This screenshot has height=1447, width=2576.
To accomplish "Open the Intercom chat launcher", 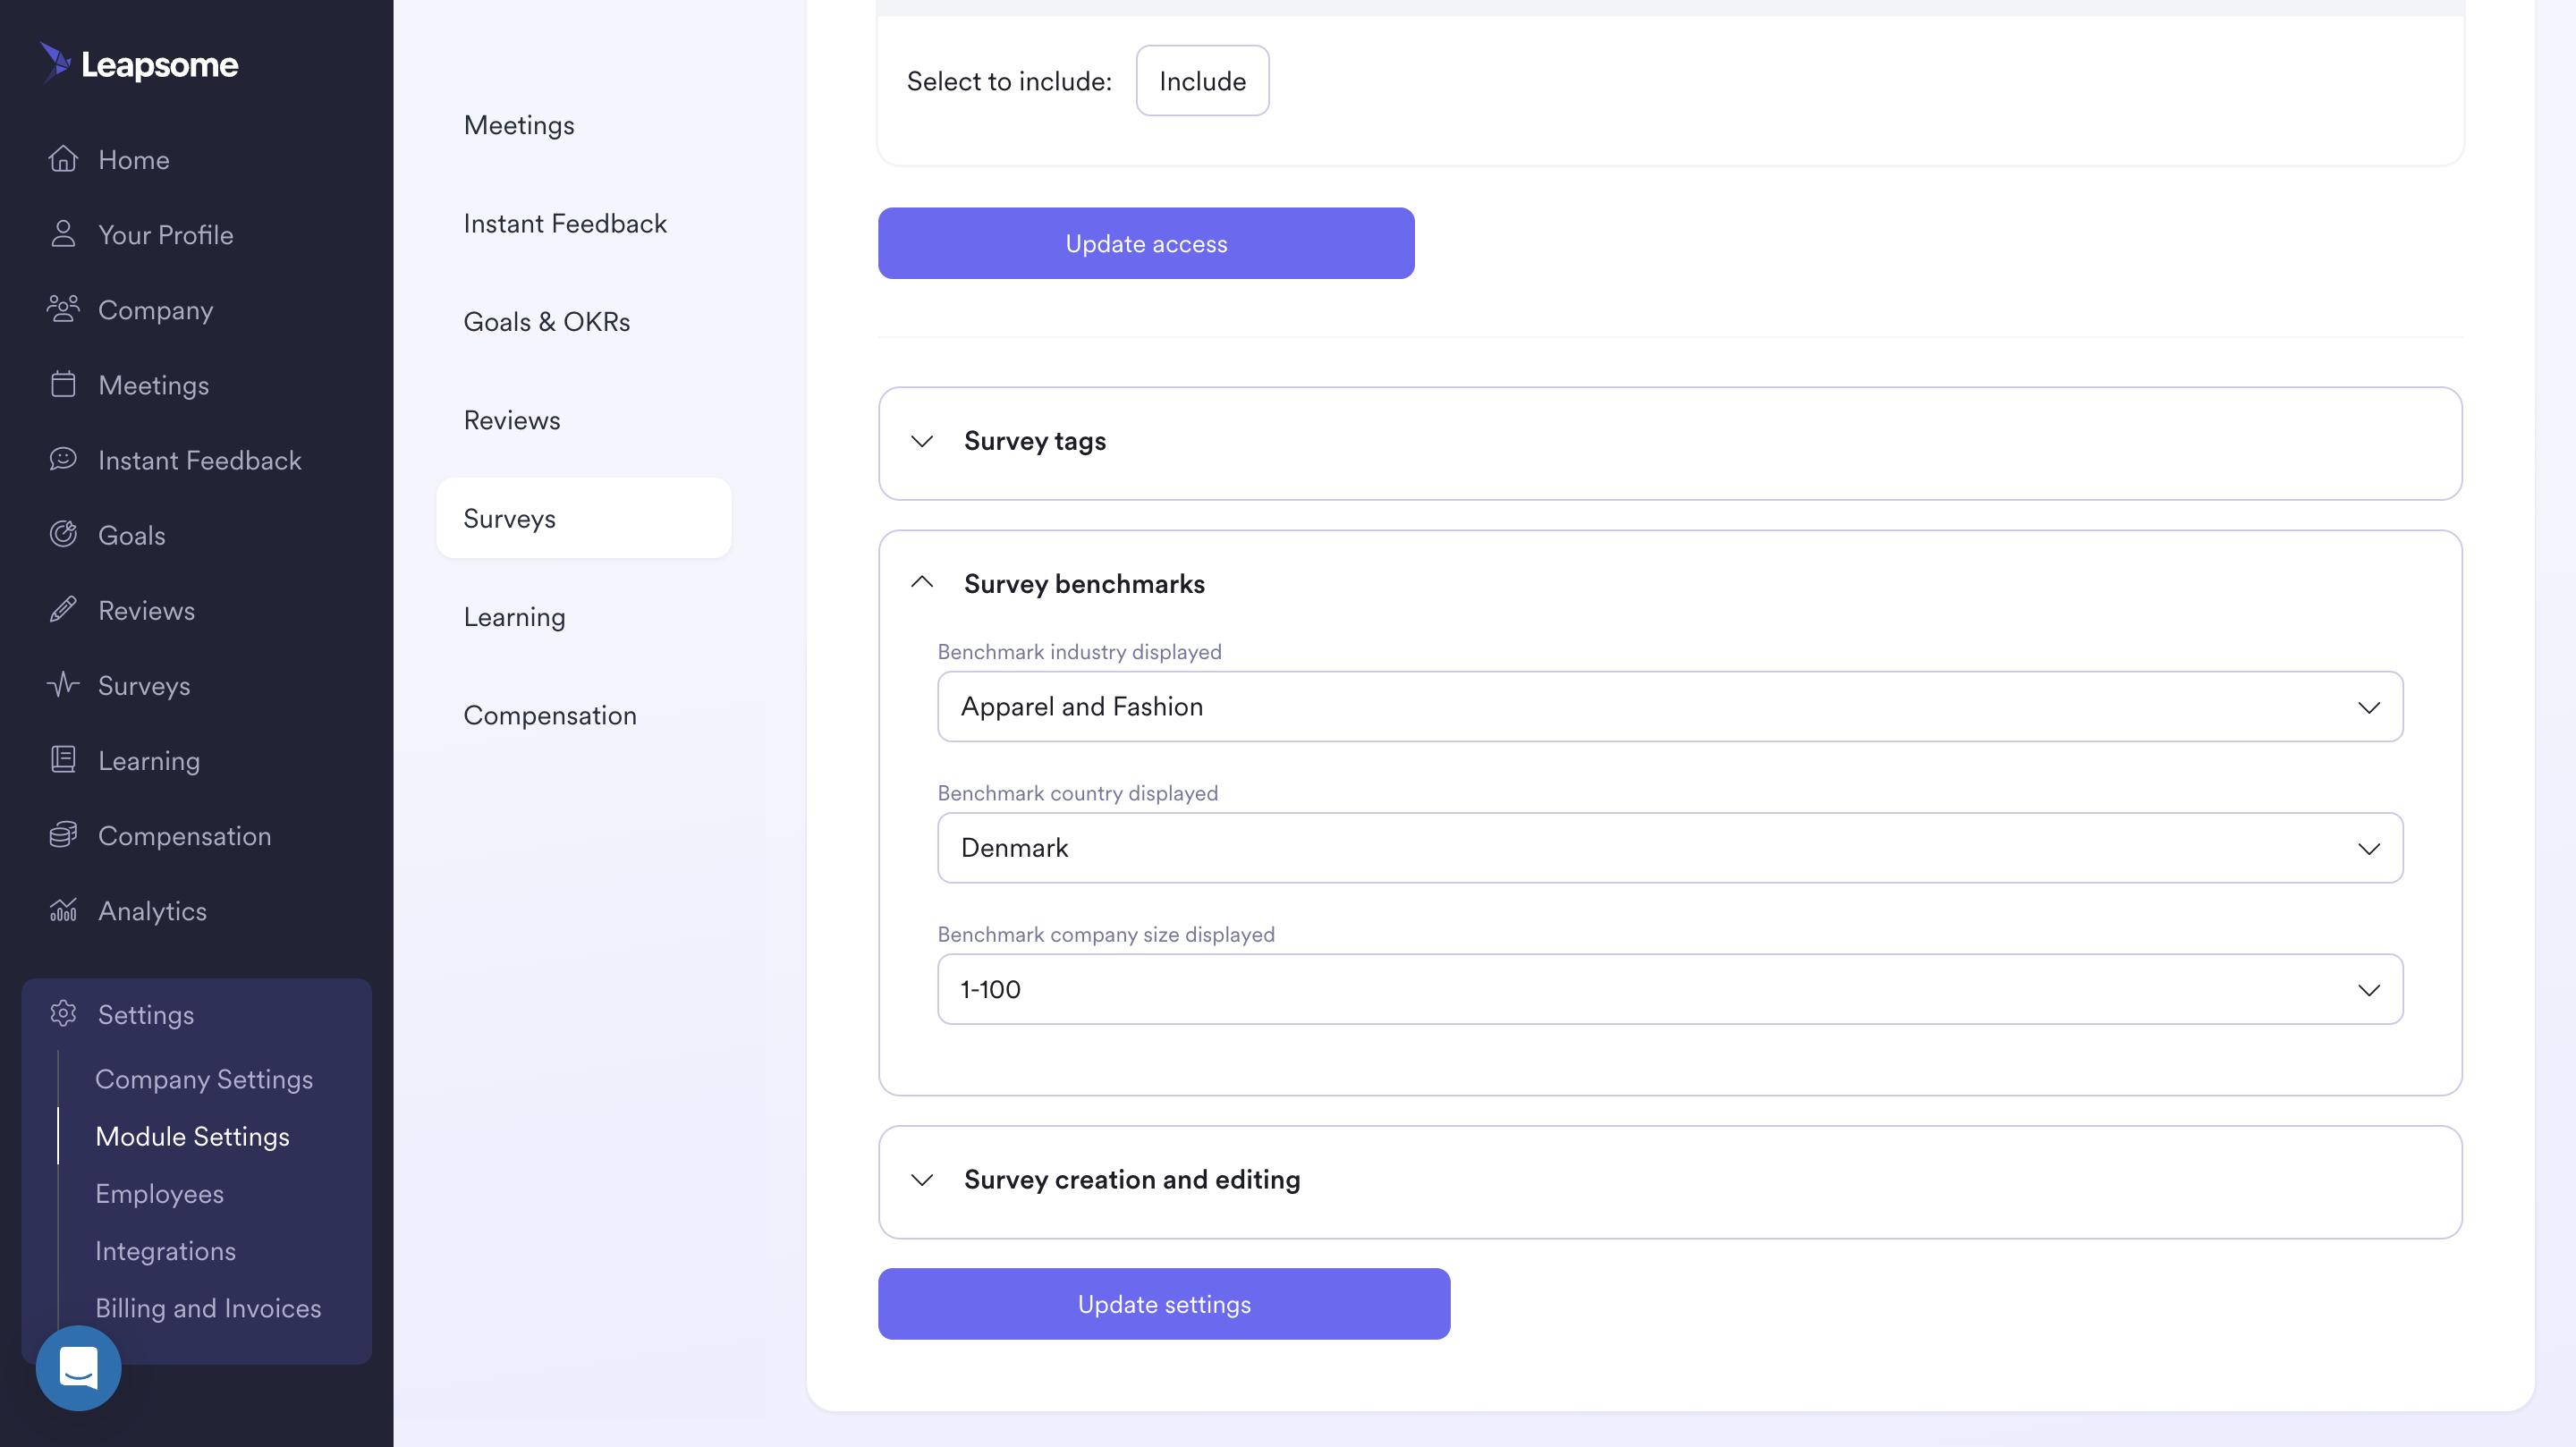I will (x=78, y=1367).
